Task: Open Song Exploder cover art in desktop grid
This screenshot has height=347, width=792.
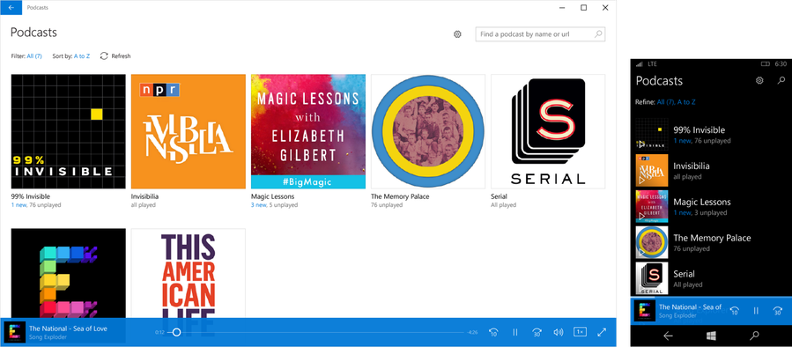Action: coord(68,273)
